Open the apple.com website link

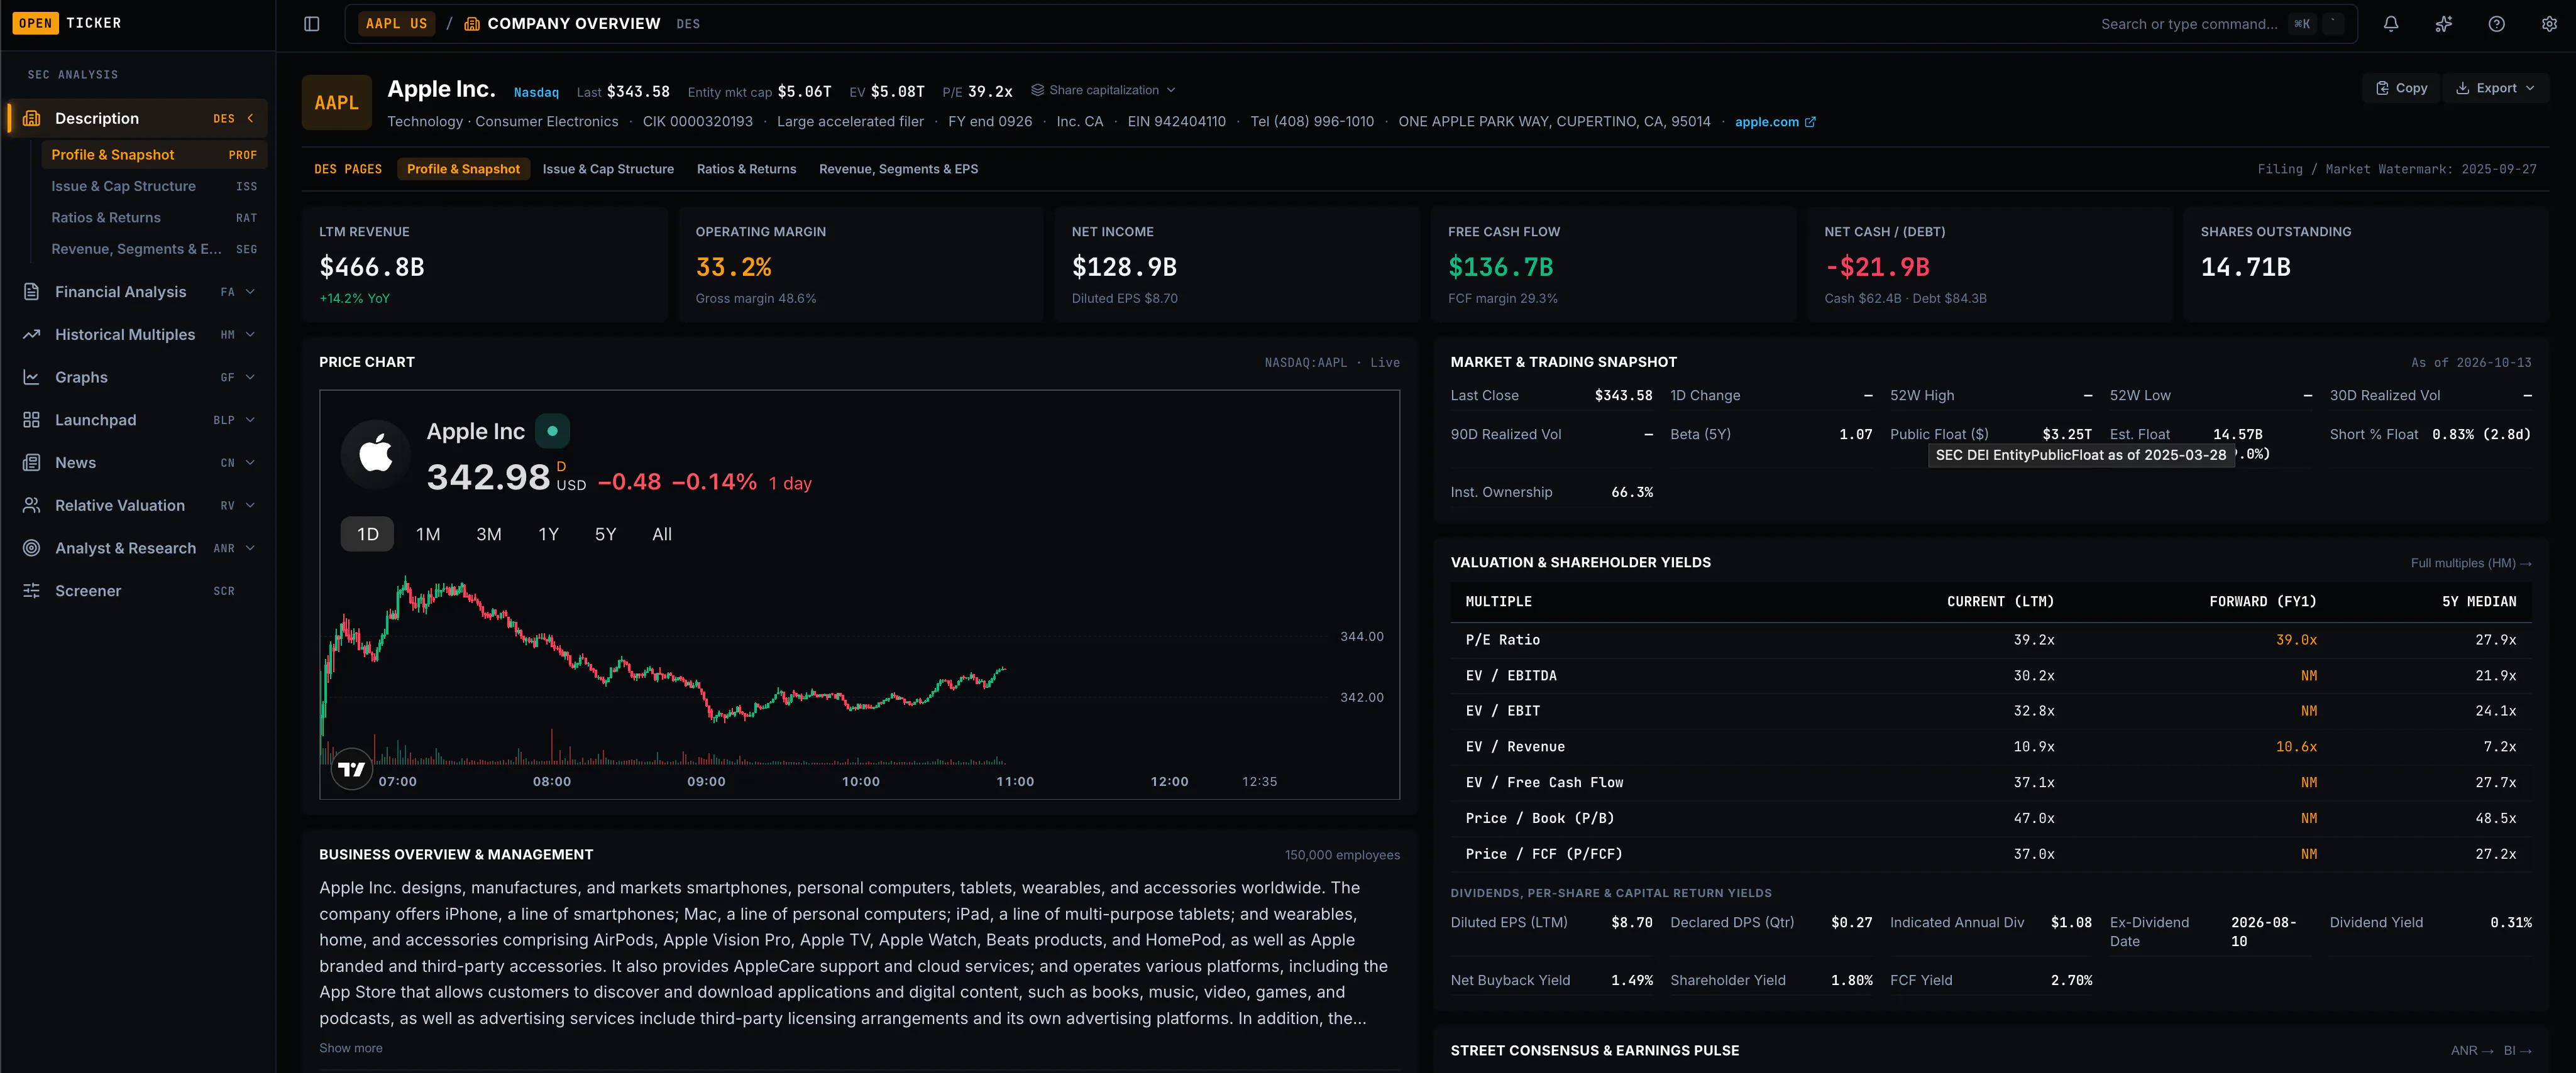(x=1775, y=122)
